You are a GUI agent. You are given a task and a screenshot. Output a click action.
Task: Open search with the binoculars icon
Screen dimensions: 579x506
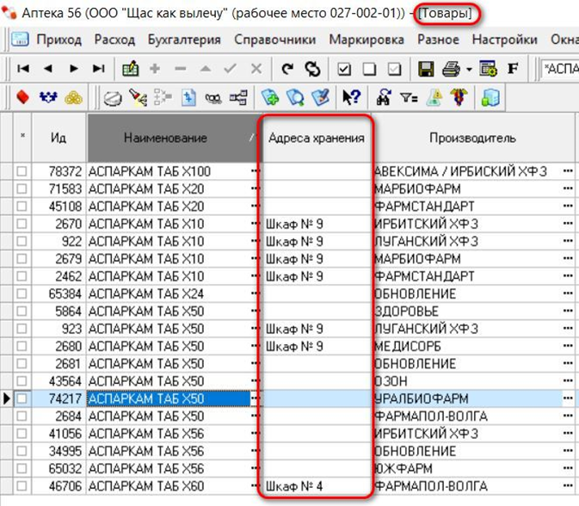[384, 98]
